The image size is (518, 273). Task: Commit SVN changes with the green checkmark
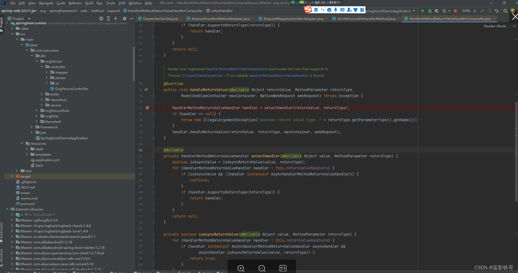[482, 11]
